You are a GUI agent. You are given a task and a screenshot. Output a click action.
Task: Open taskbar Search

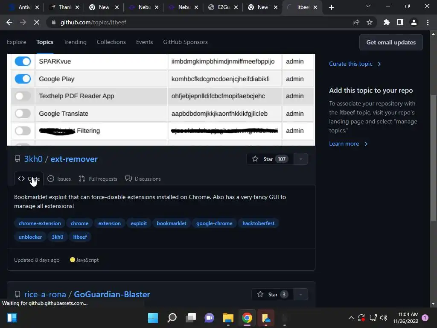pos(172,318)
